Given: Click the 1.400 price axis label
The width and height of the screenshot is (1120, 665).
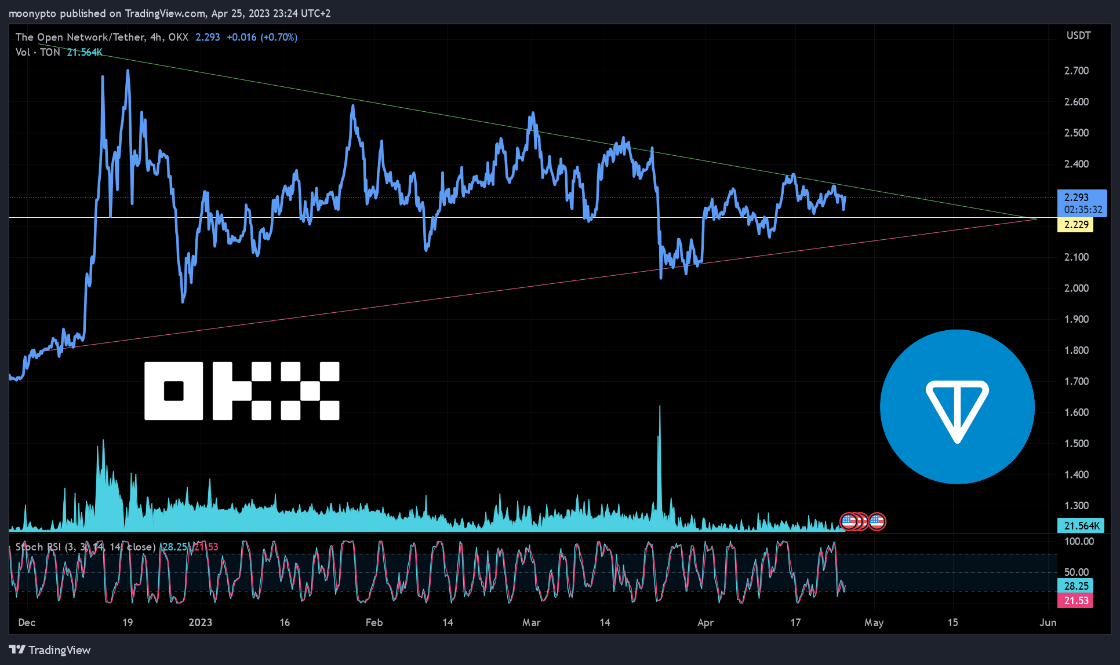Looking at the screenshot, I should 1077,474.
